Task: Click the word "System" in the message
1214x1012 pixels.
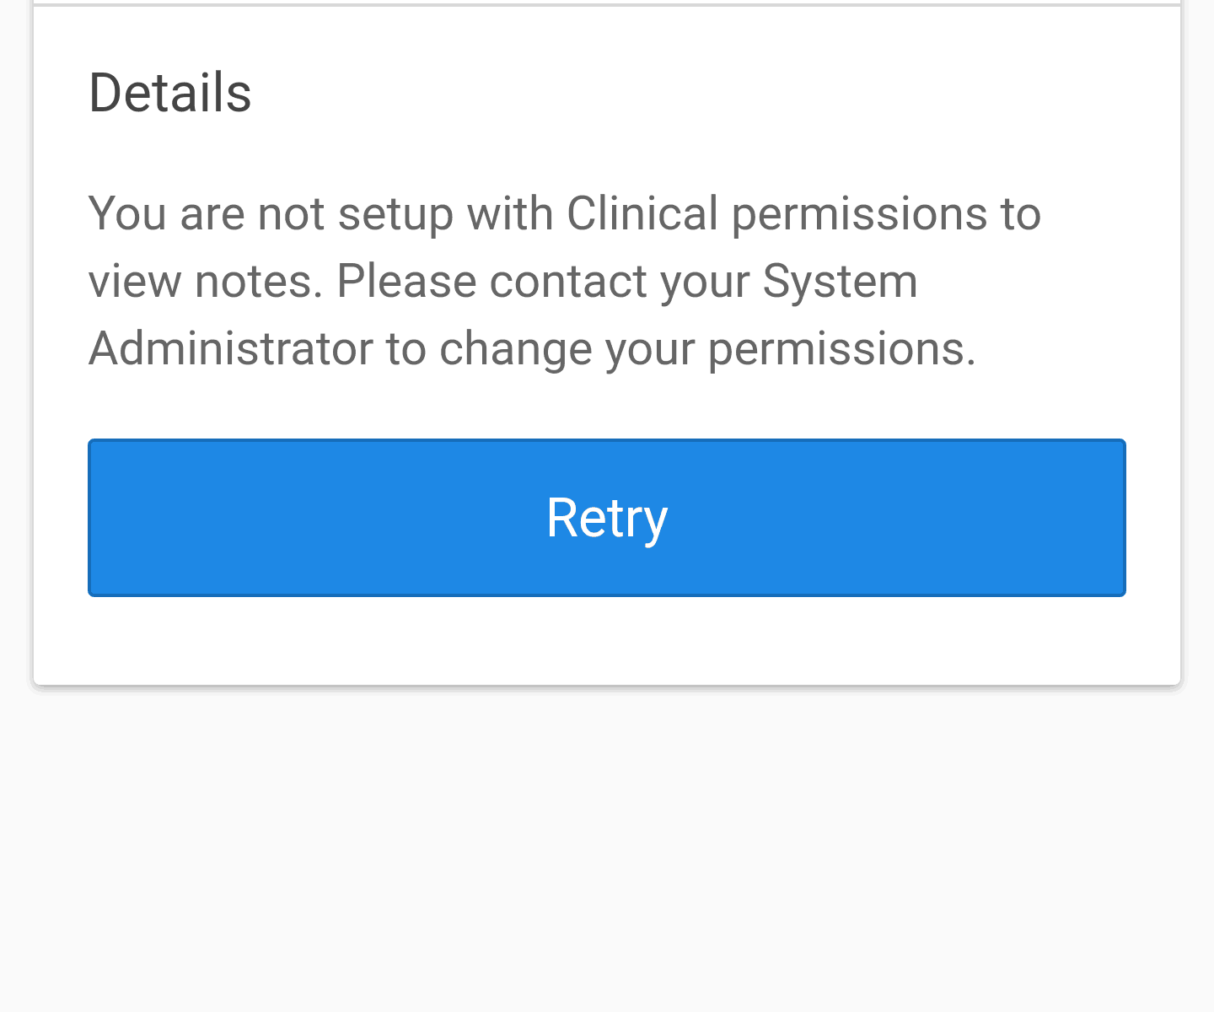Action: (x=840, y=281)
